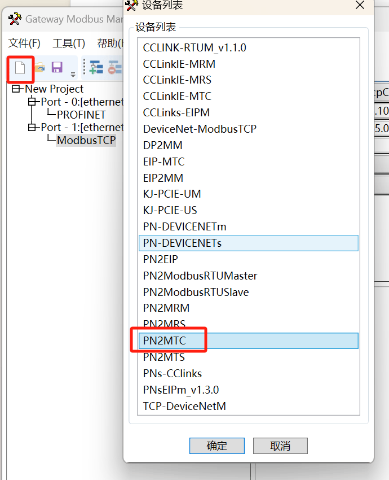
Task: Select PN2MRS in device list
Action: pyautogui.click(x=249, y=324)
